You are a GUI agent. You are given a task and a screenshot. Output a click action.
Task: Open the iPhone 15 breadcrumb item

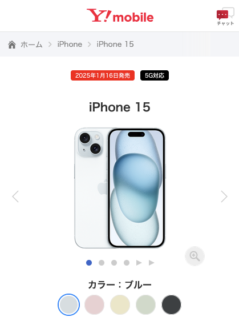(x=115, y=44)
